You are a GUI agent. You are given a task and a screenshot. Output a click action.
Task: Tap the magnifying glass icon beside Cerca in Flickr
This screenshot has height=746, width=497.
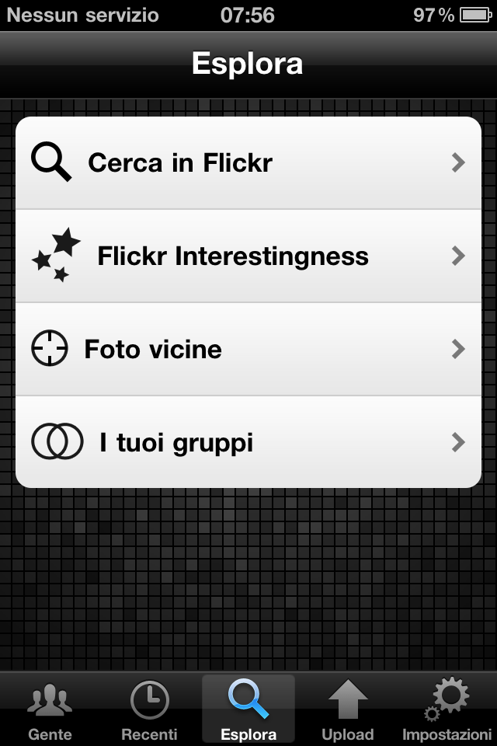pos(51,162)
